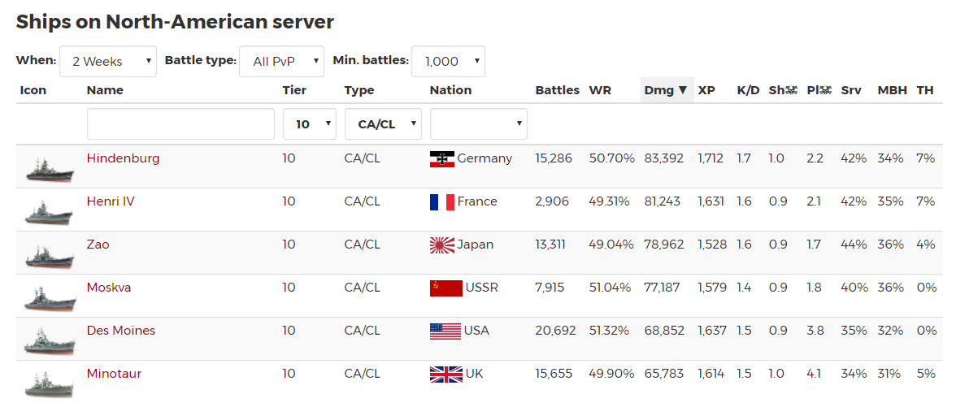956x407 pixels.
Task: Expand the Min. battles dropdown
Action: pyautogui.click(x=448, y=62)
